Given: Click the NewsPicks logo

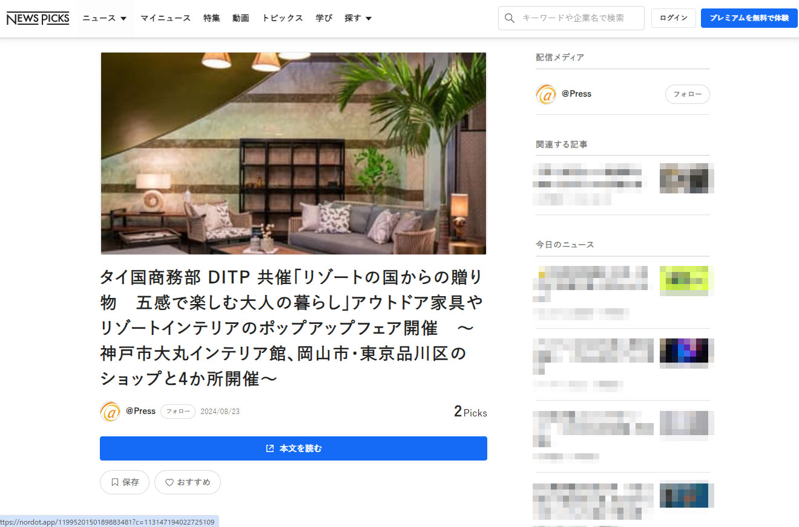Looking at the screenshot, I should pyautogui.click(x=38, y=18).
